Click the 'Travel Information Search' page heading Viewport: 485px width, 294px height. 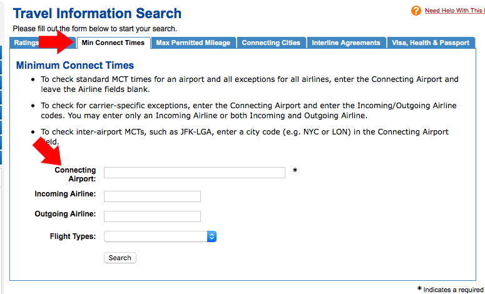(97, 14)
